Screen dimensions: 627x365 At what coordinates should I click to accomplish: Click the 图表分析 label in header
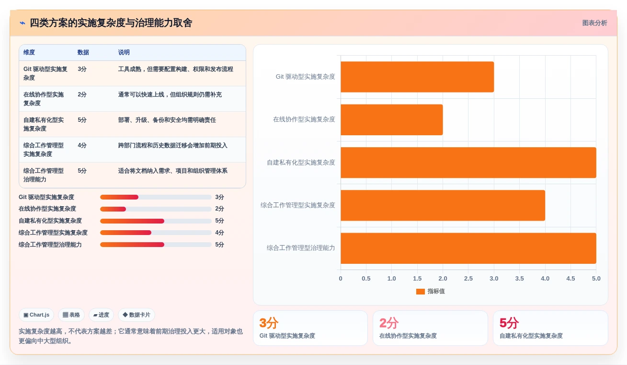coord(594,23)
